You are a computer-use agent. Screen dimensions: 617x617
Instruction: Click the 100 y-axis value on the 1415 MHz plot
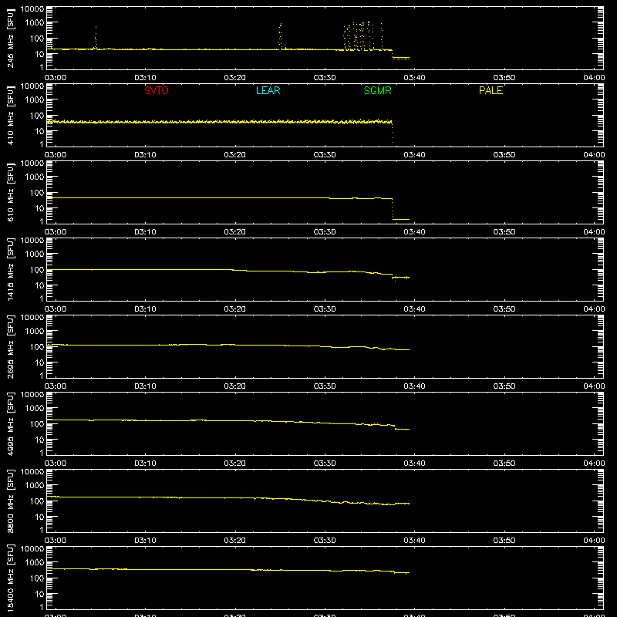pyautogui.click(x=37, y=270)
